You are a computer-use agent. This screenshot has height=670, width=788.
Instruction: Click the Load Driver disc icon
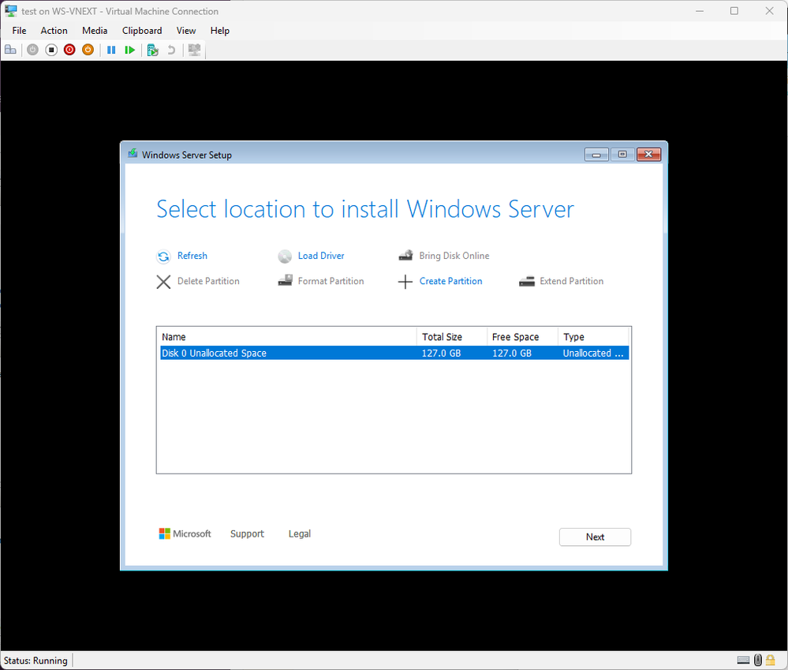285,256
